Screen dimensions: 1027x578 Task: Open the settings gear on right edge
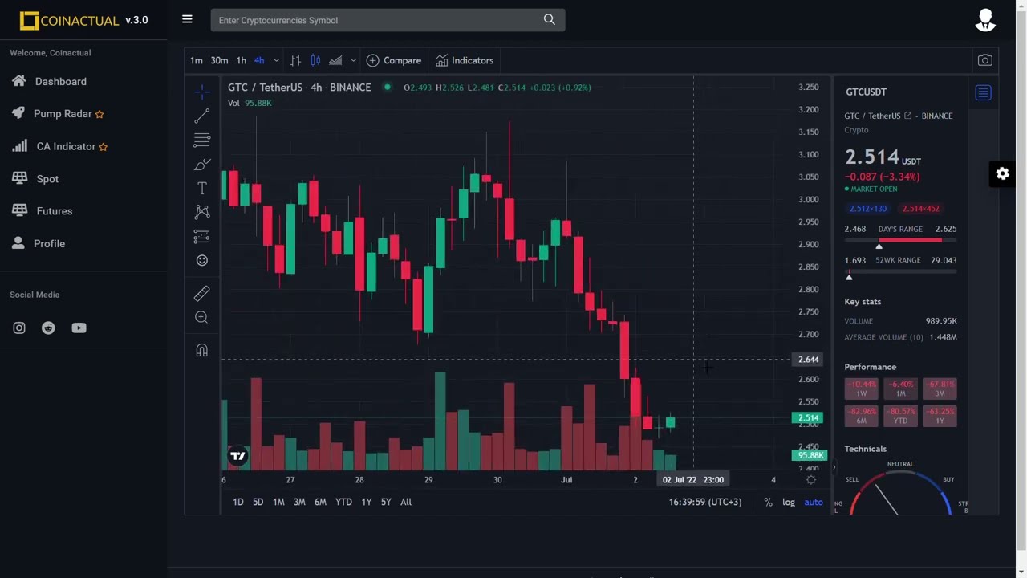(x=1002, y=173)
